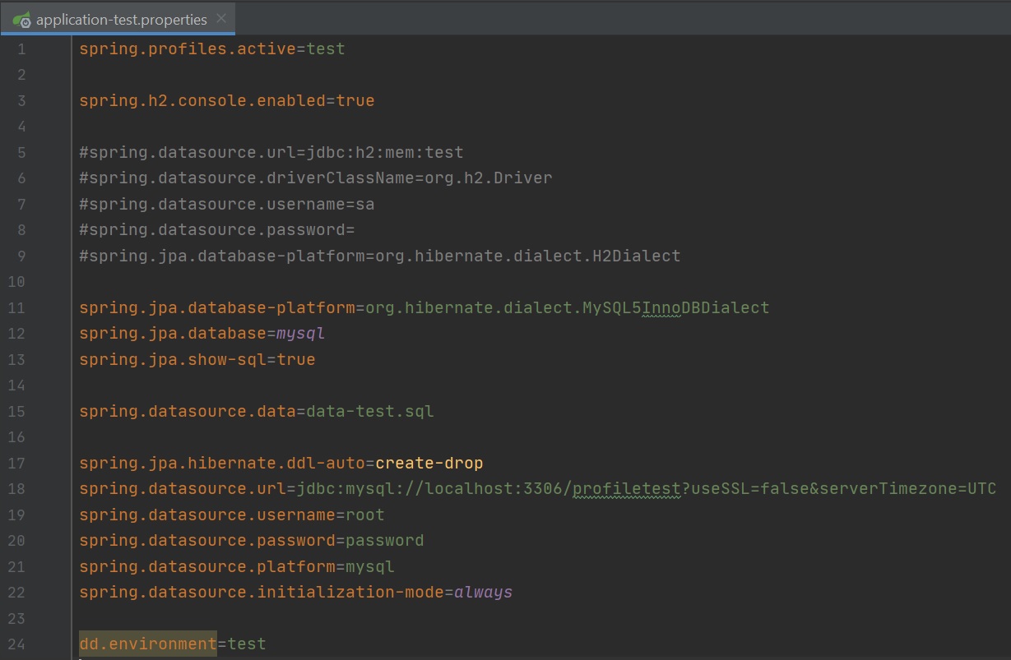
Task: Click the 'true' value of spring.h2.console.enabled
Action: (x=355, y=101)
